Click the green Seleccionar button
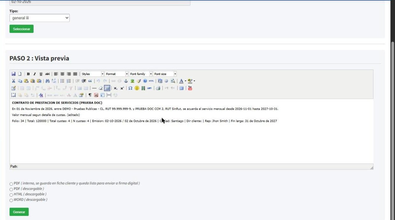The image size is (395, 220). click(x=21, y=29)
